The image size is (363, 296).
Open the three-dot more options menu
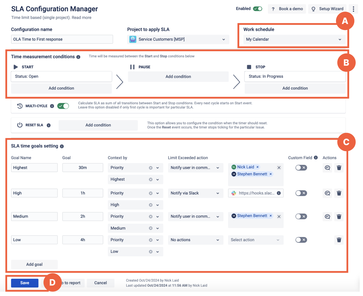(353, 9)
